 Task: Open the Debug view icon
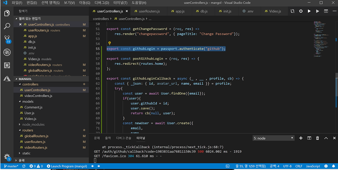[x=7, y=52]
